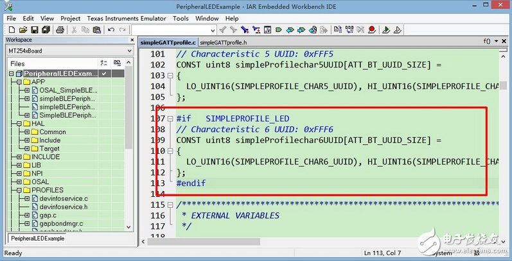Toggle a bookmark with the green flag icon
Screen dimensions: 512x261
[x=279, y=30]
